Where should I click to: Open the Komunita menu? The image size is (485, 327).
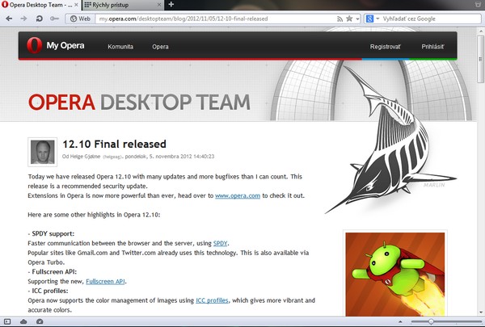tap(120, 47)
